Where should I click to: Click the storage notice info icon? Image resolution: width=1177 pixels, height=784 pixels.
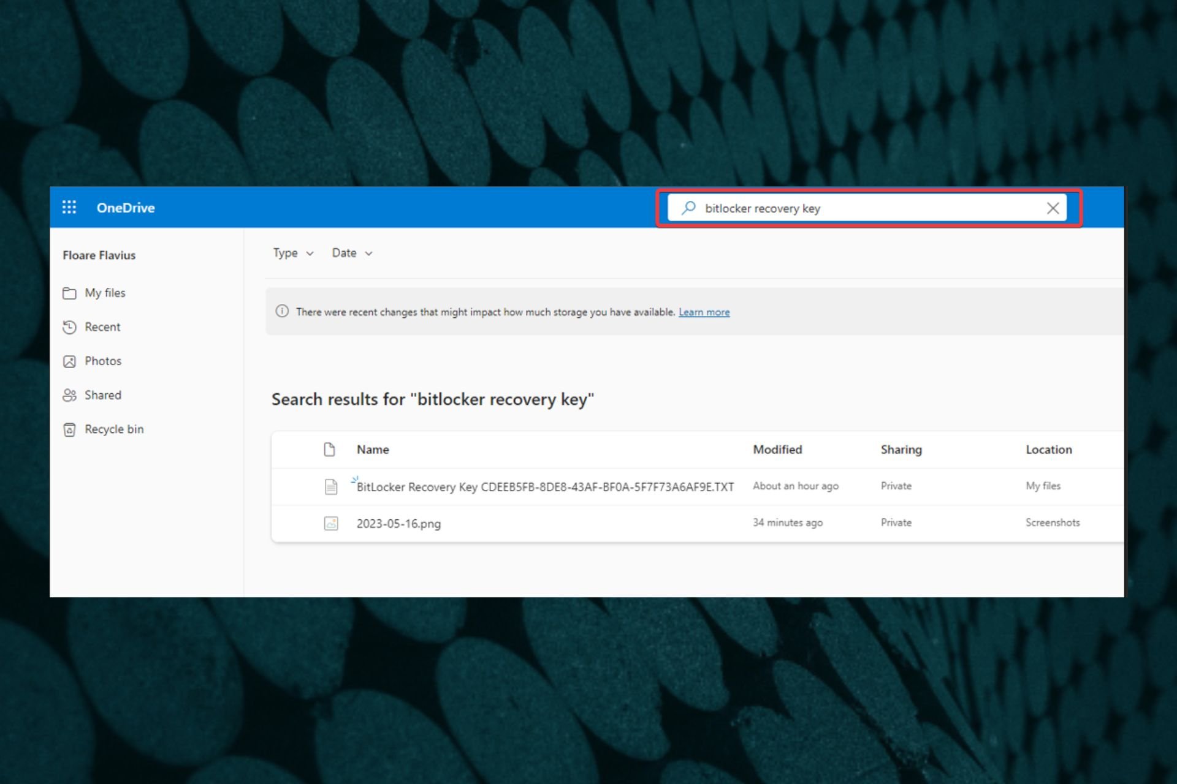(x=282, y=311)
